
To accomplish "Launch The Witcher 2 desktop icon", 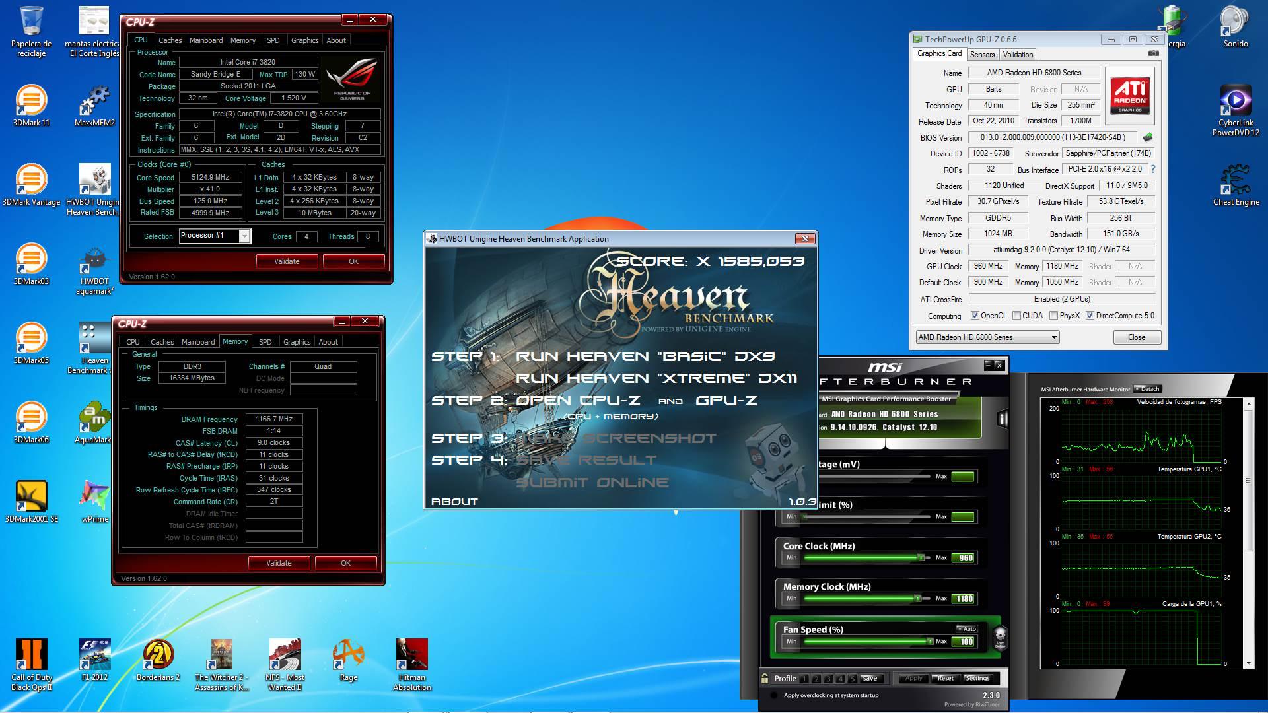I will (x=221, y=665).
